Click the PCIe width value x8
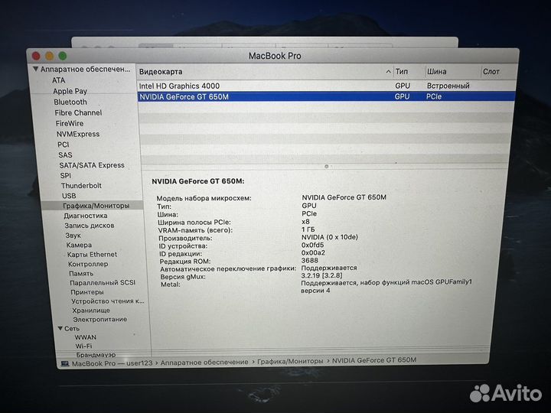This screenshot has width=551, height=413. tap(305, 222)
